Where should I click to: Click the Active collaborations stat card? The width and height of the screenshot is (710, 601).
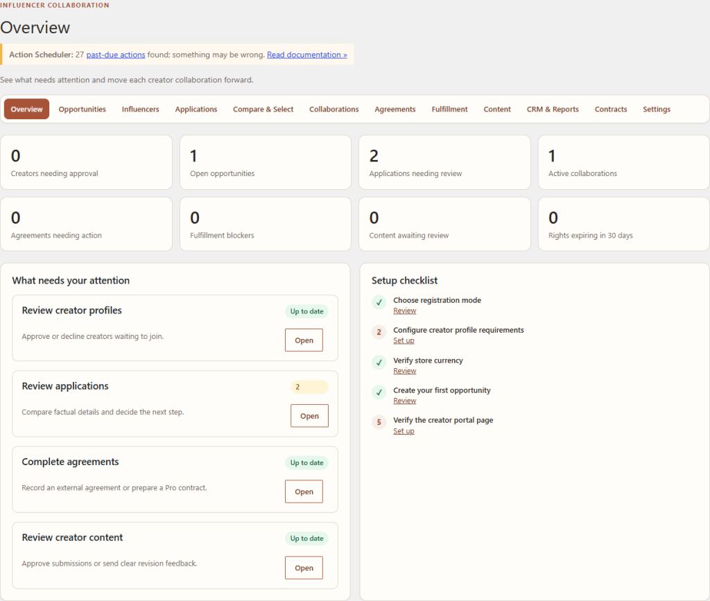[623, 162]
